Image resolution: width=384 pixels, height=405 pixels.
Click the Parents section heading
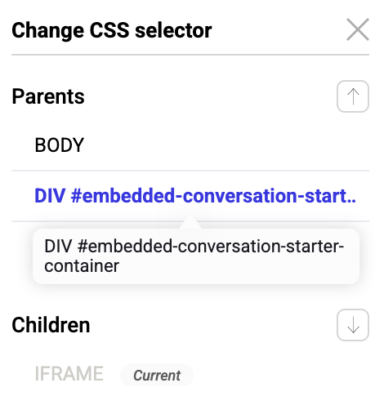48,96
